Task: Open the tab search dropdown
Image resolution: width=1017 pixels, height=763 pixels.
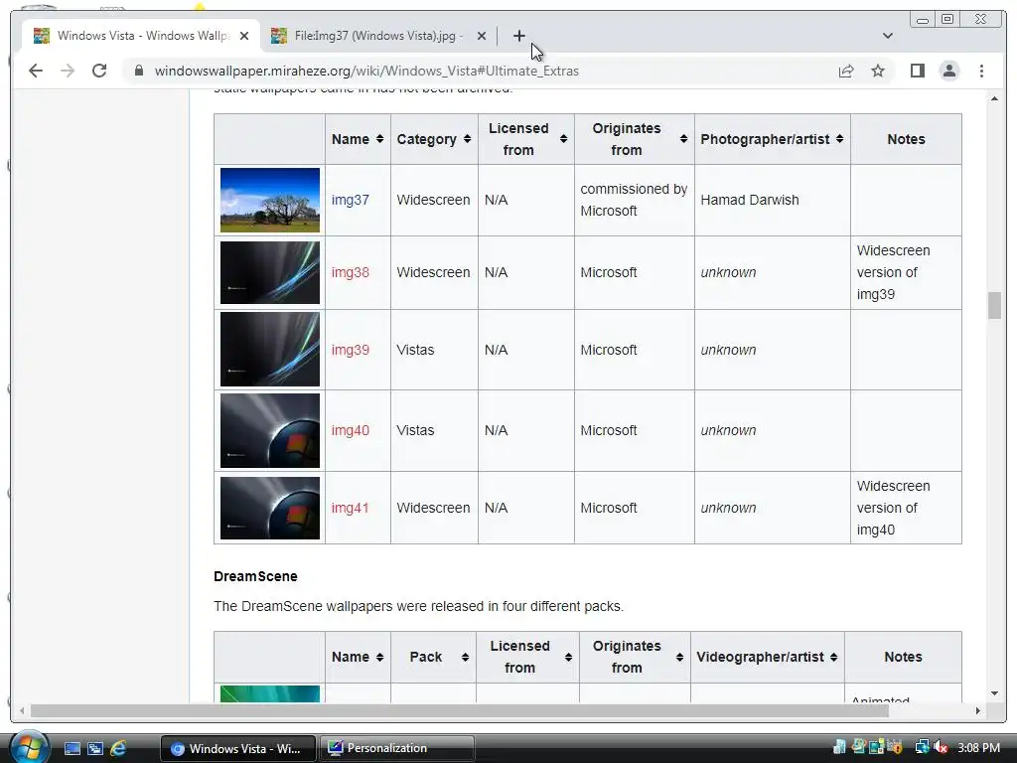Action: pos(887,36)
